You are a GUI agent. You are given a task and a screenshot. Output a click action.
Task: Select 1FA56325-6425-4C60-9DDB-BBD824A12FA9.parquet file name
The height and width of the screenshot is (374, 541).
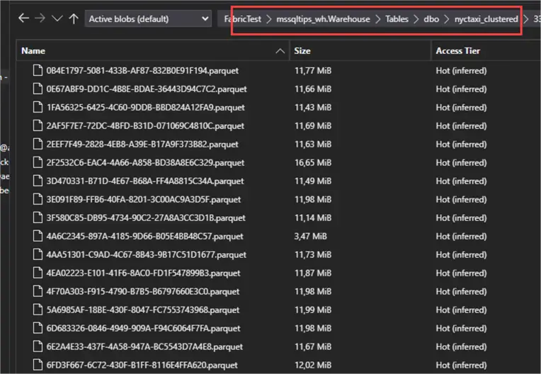[x=146, y=107]
